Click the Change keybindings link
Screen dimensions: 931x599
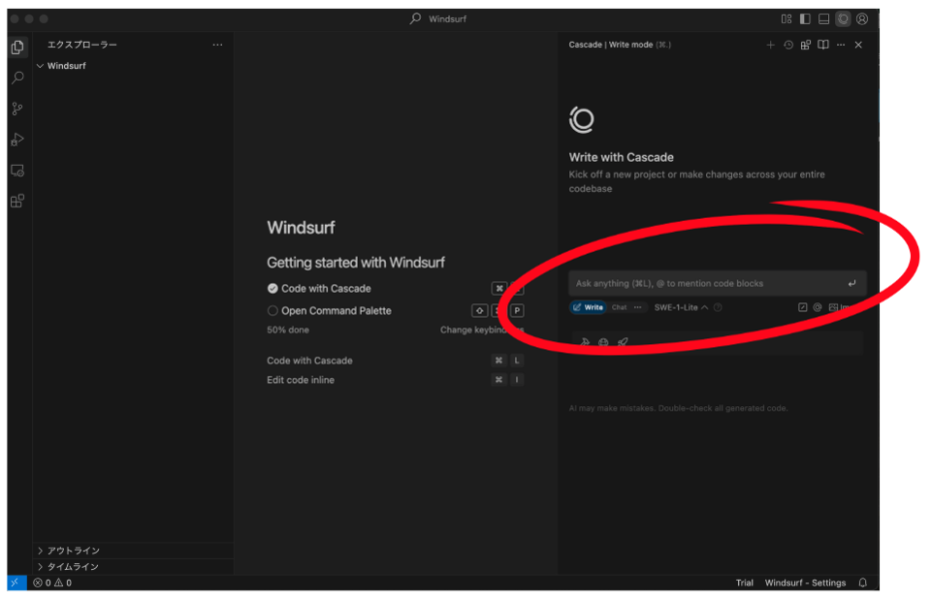(x=481, y=330)
